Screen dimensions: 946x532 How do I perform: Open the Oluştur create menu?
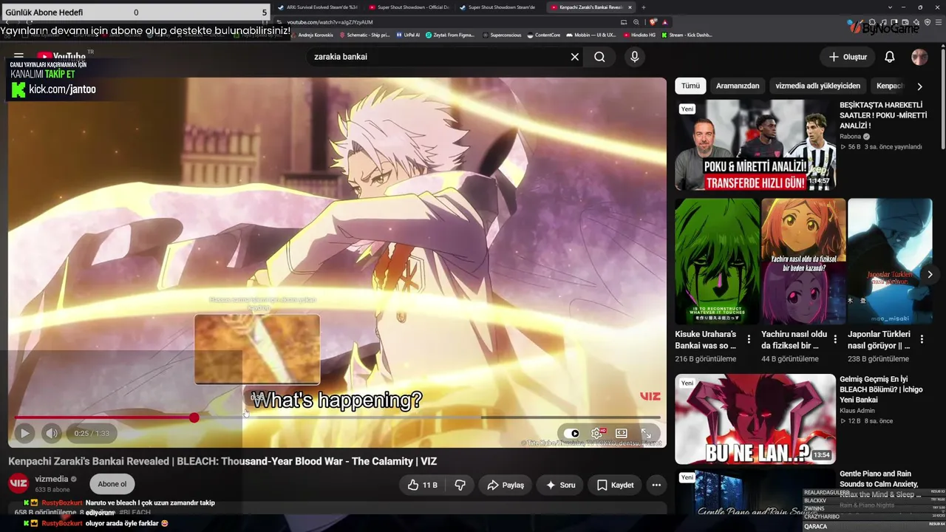pyautogui.click(x=847, y=57)
